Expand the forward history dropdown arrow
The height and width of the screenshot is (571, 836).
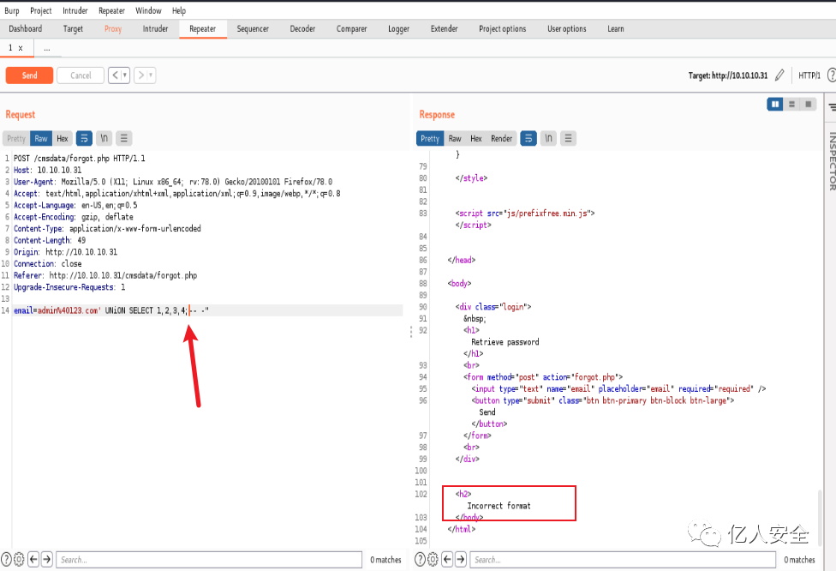152,75
